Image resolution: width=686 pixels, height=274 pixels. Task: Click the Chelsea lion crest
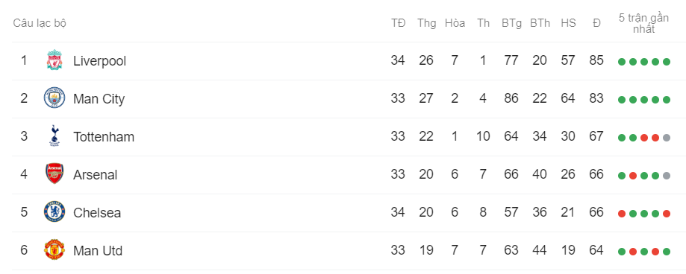click(54, 212)
